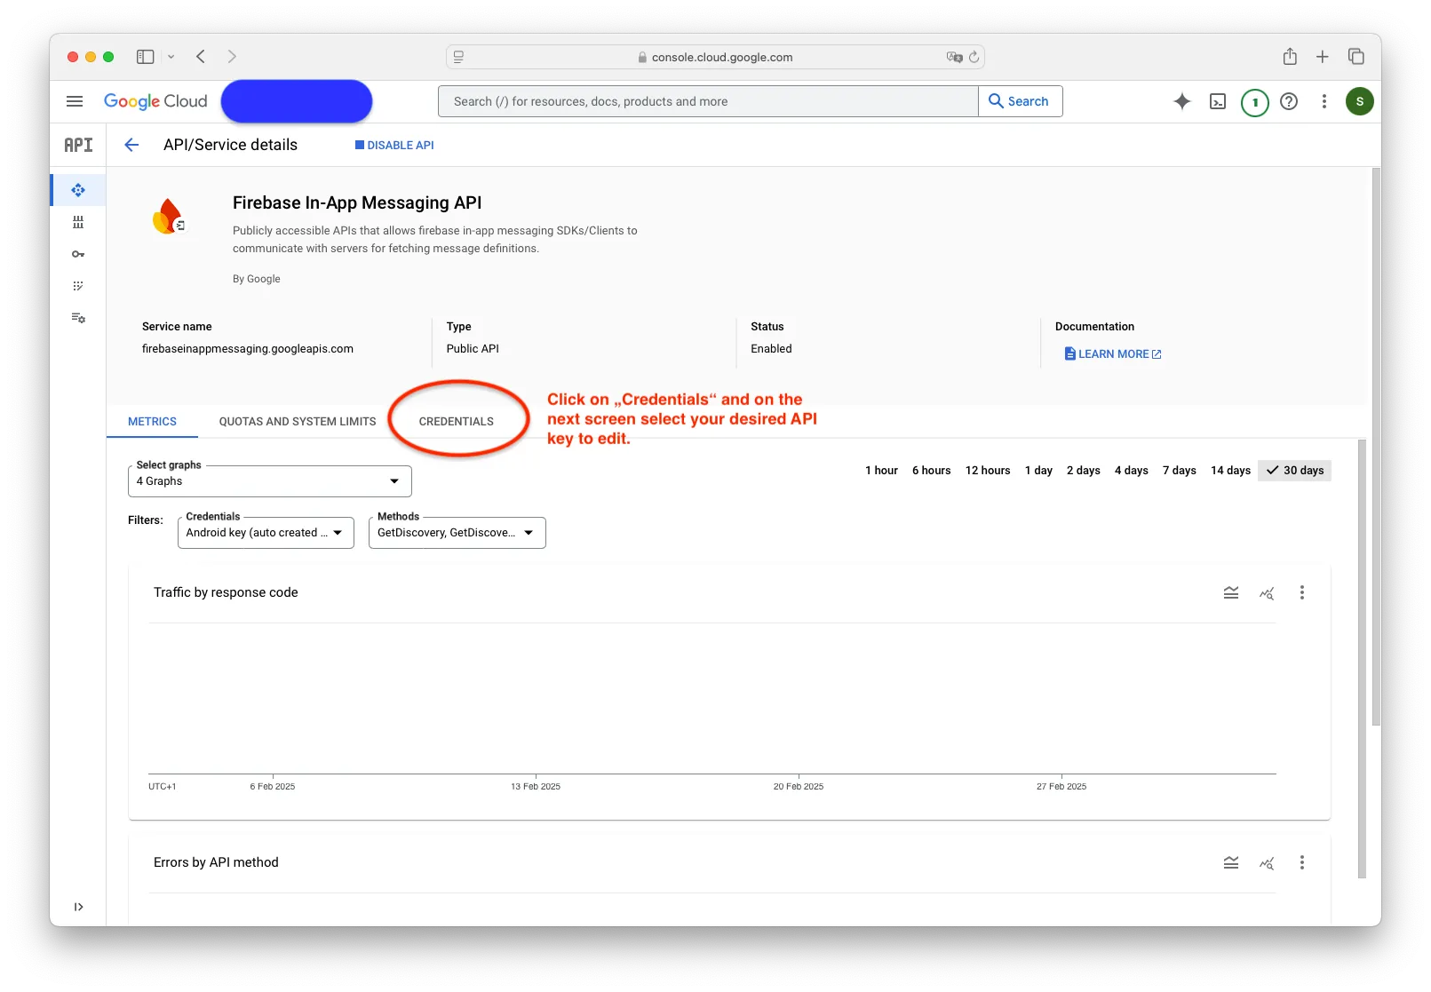The image size is (1431, 992).
Task: Expand the left sidebar panel
Action: [x=78, y=907]
